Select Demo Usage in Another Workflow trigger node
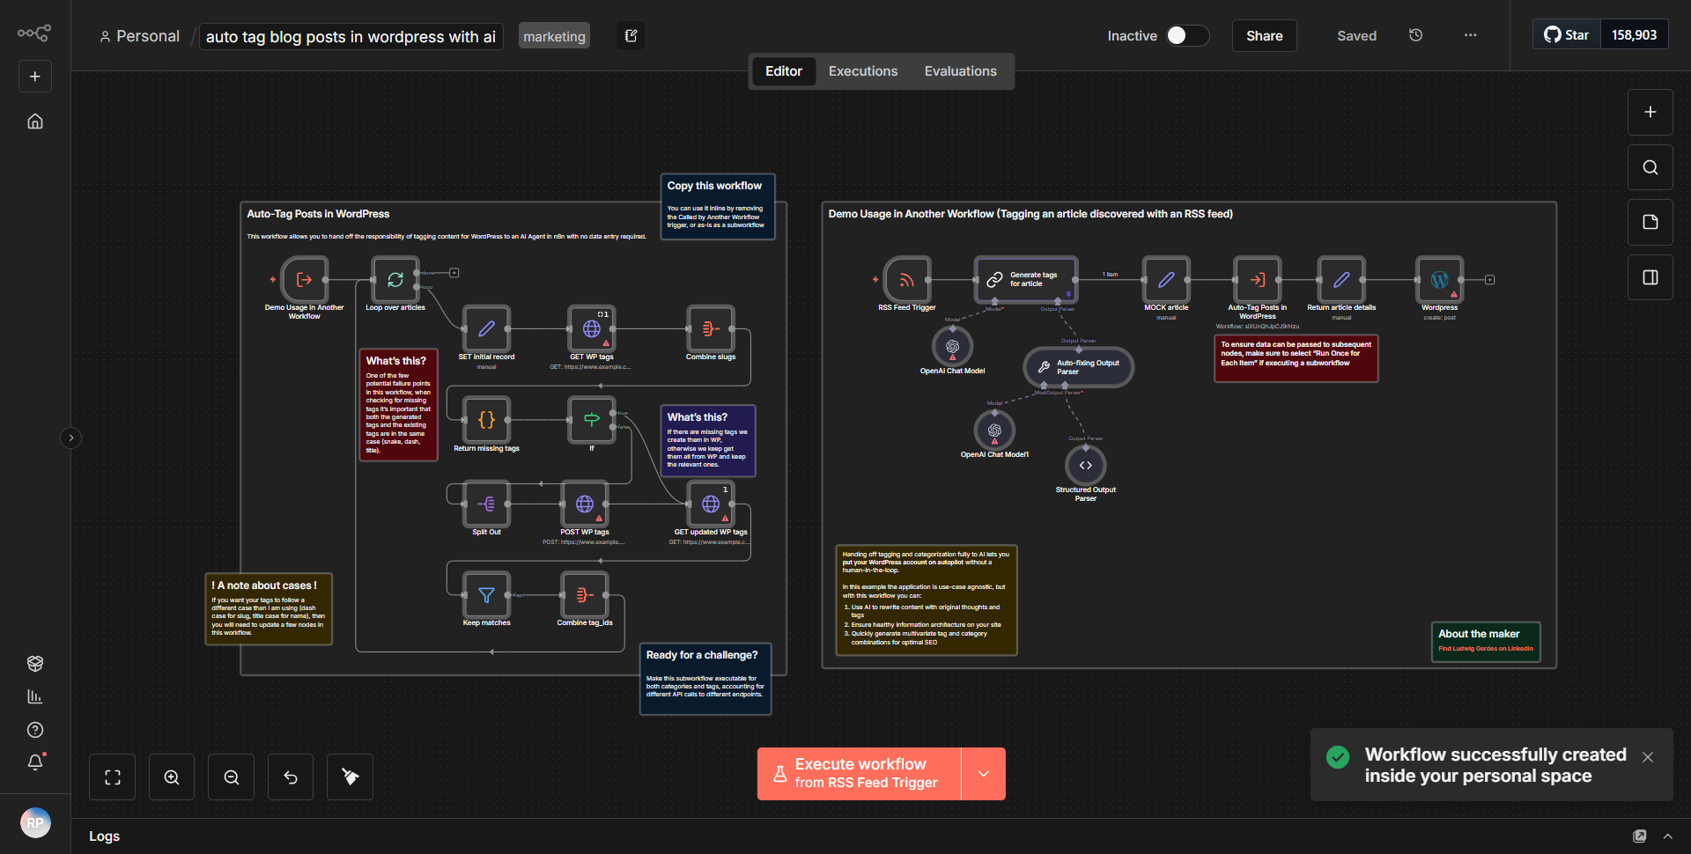This screenshot has height=854, width=1691. coord(304,280)
